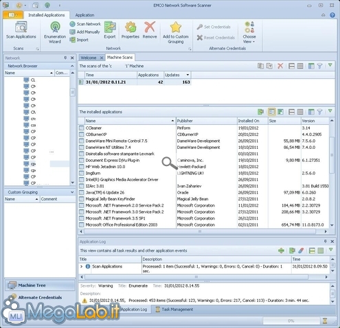This screenshot has height=328, width=340.
Task: Open the quick access toolbar dropdown
Action: pos(60,5)
